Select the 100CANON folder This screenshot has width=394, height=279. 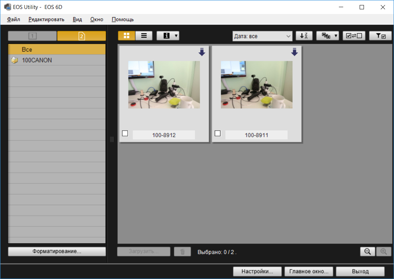(x=37, y=60)
